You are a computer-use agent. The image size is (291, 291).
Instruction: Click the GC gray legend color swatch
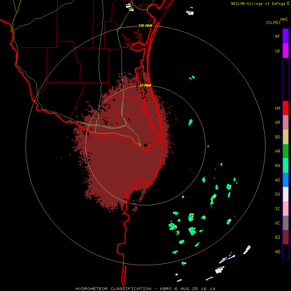[286, 223]
